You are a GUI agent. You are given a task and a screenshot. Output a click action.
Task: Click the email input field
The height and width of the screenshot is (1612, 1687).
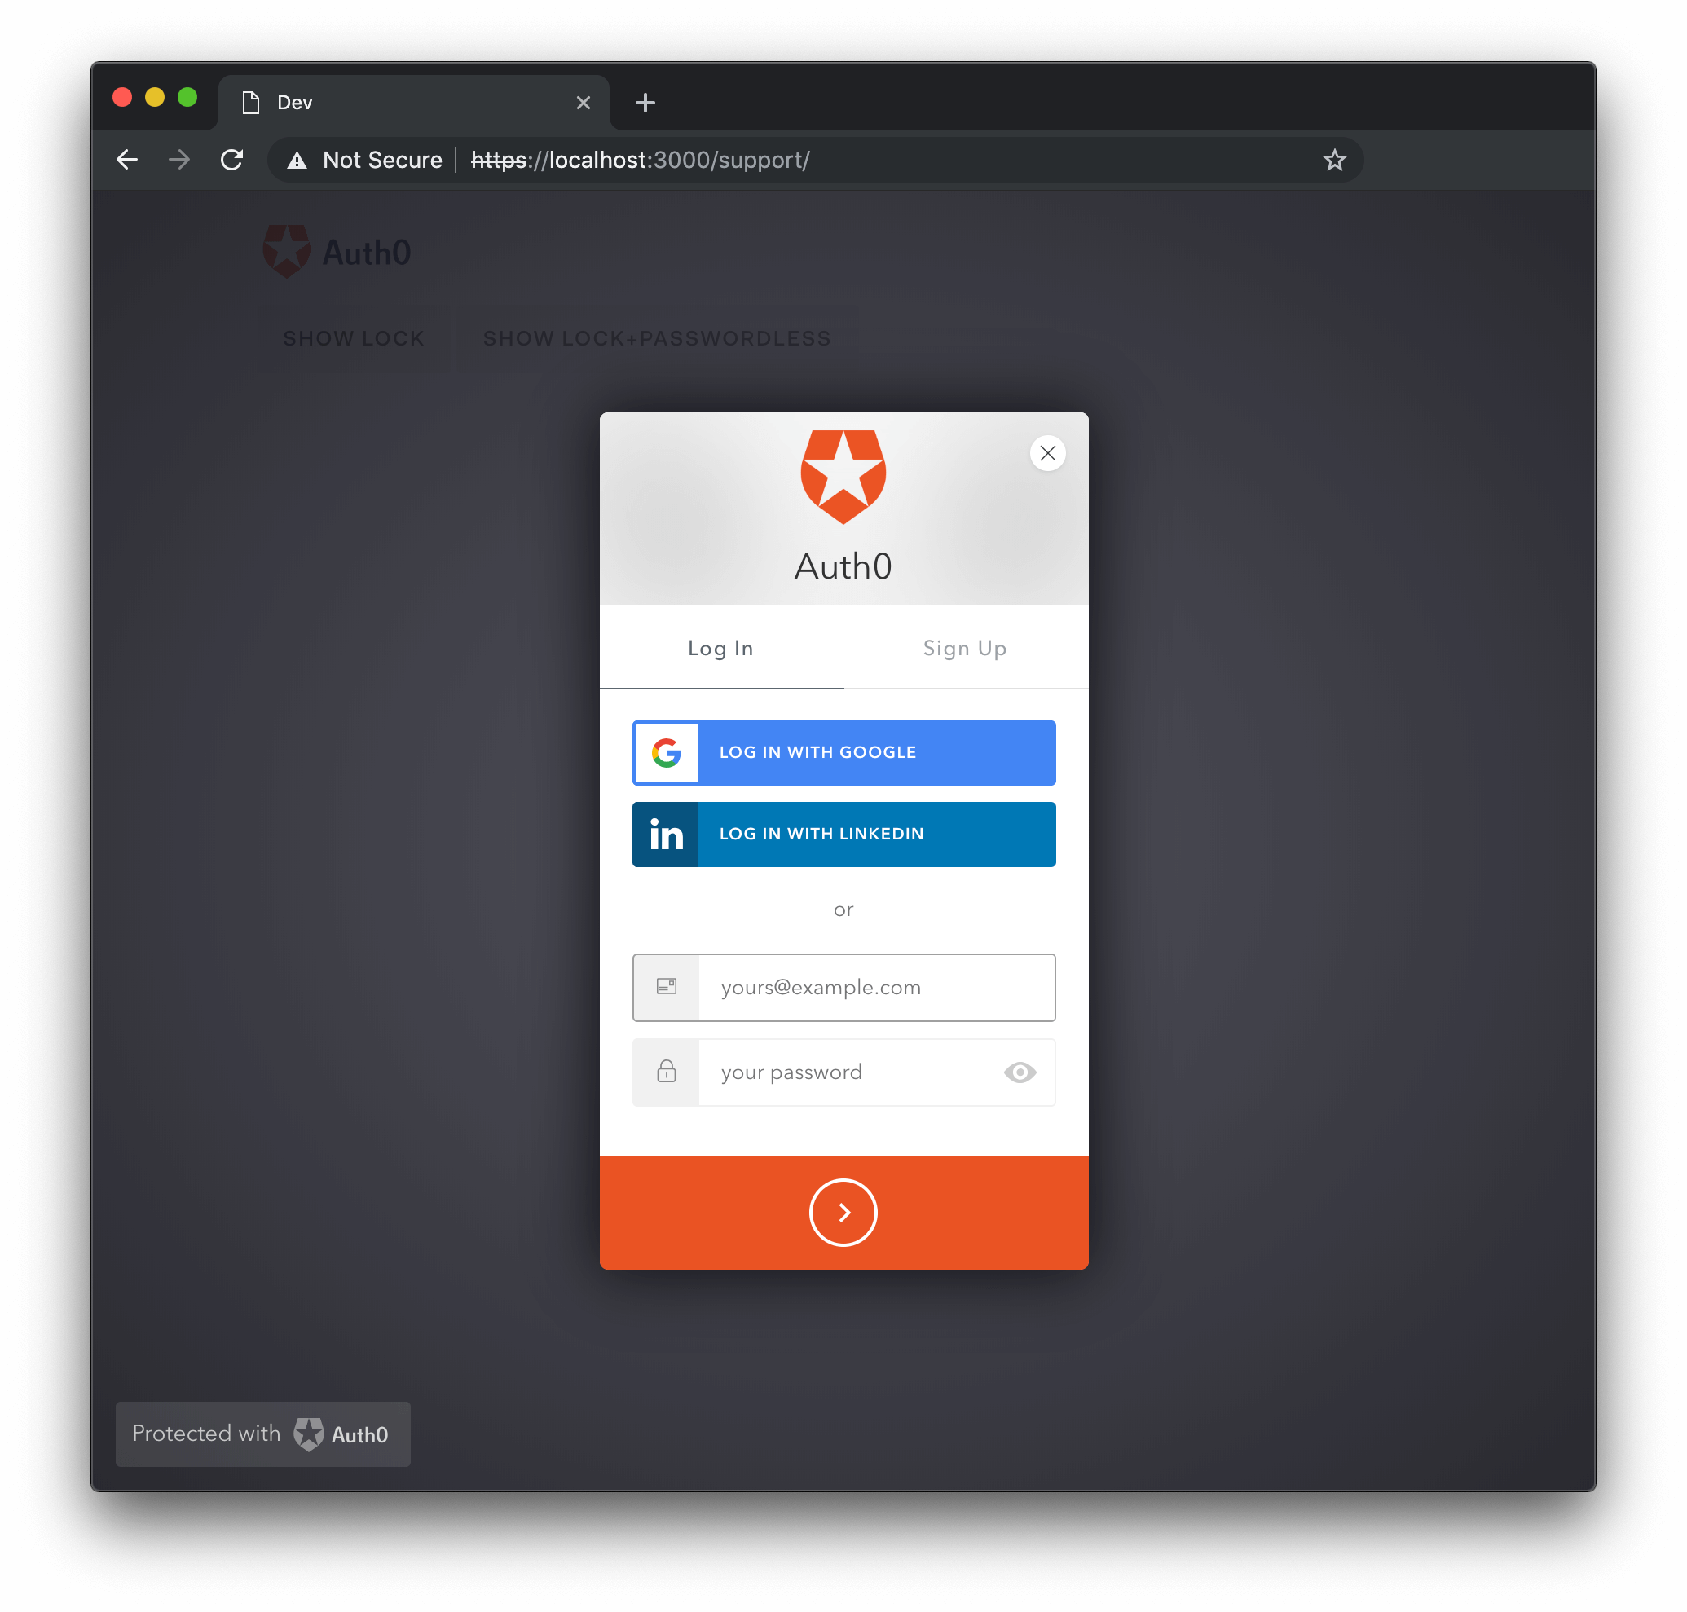[x=843, y=987]
